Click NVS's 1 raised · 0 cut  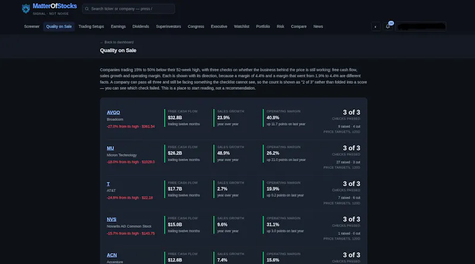(349, 234)
